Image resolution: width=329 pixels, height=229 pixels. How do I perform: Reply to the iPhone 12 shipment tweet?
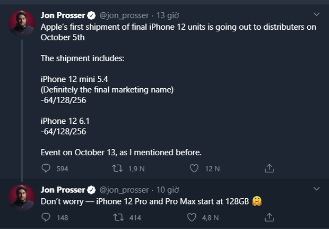(x=46, y=168)
